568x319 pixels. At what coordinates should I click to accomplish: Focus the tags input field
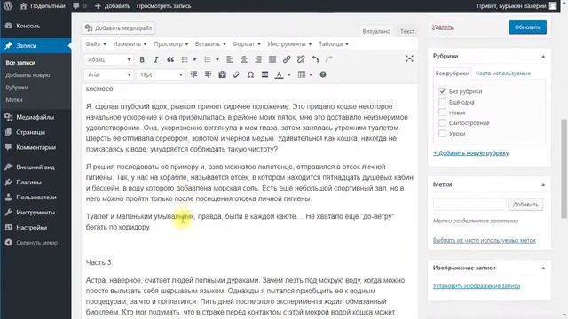click(469, 205)
